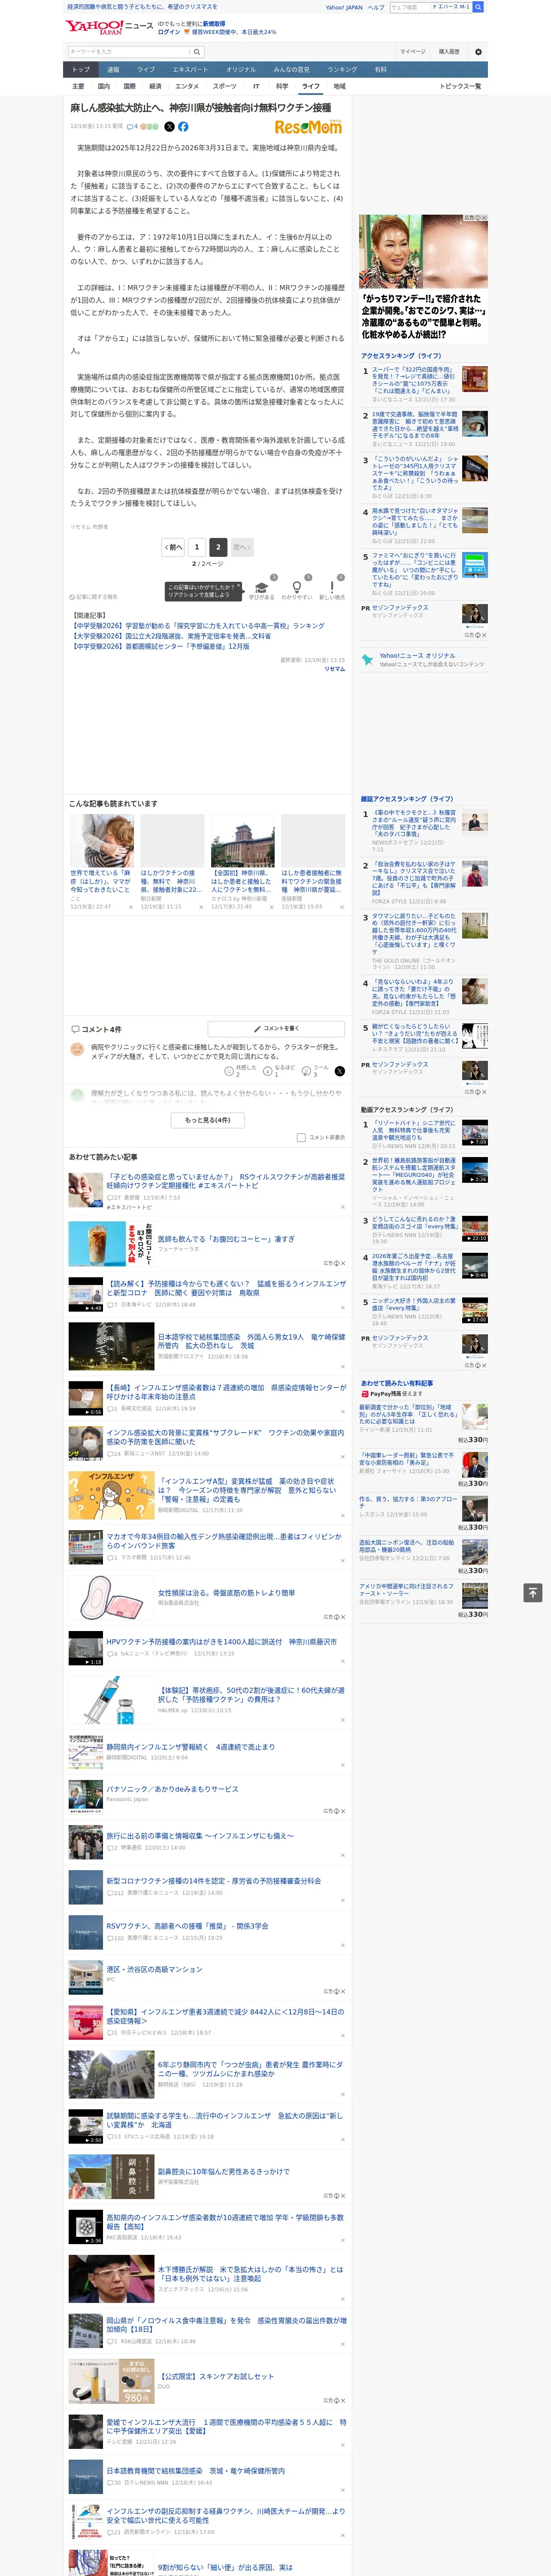Viewport: 551px width, 2576px height.
Task: Click the ReseMom publisher logo
Action: 308,127
